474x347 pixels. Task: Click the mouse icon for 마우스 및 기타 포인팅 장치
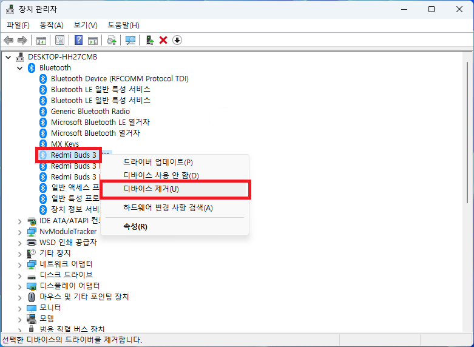coord(32,297)
